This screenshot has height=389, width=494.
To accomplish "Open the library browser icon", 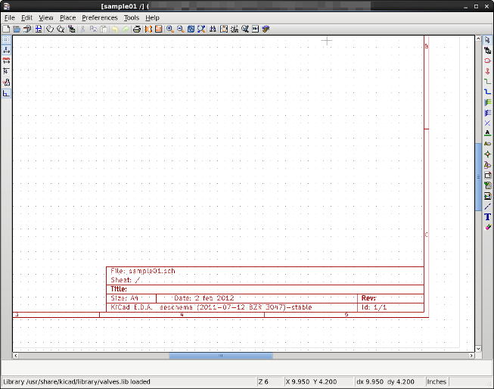I will pyautogui.click(x=61, y=29).
